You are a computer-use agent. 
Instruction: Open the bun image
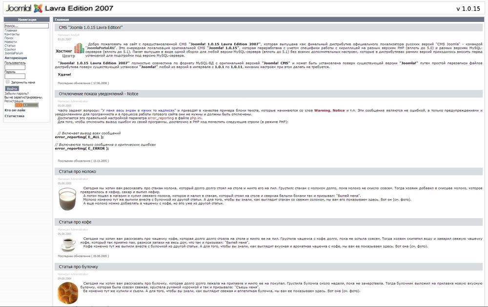[68, 293]
